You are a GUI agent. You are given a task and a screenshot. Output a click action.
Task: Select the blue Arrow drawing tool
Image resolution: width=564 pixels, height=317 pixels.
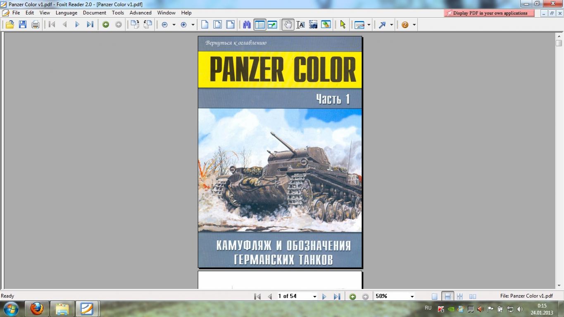382,25
